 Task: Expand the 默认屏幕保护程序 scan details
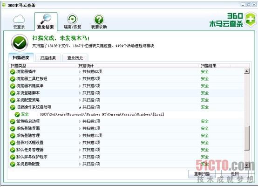click(80, 157)
